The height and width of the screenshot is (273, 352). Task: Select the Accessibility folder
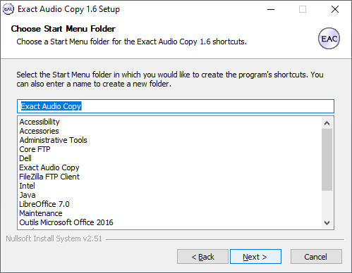click(40, 122)
